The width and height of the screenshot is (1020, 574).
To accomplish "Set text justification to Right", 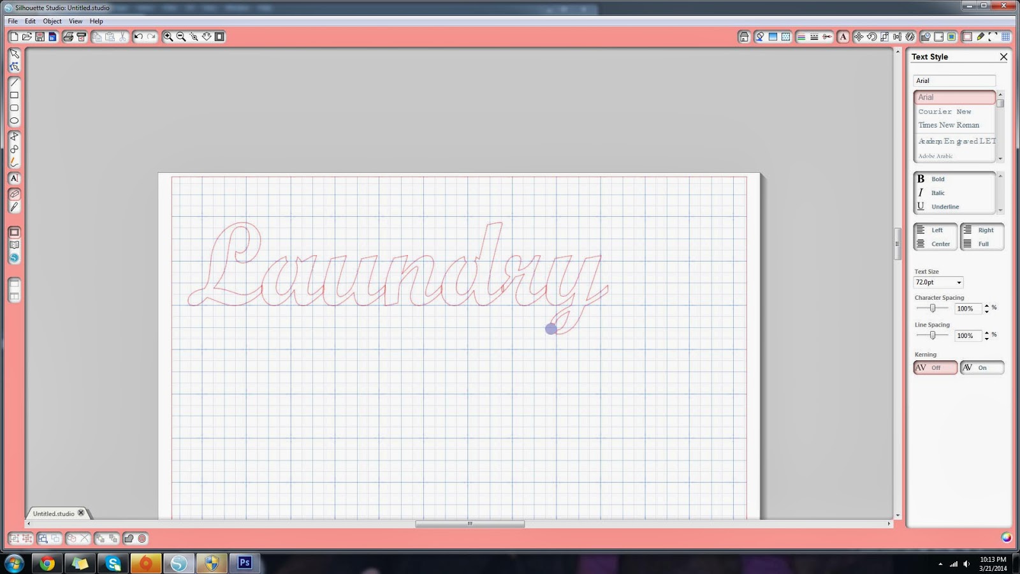I will (982, 230).
